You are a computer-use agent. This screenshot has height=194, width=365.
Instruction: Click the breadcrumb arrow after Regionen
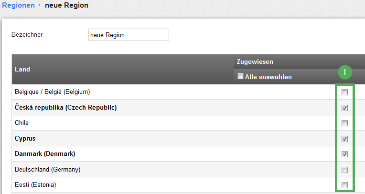40,5
